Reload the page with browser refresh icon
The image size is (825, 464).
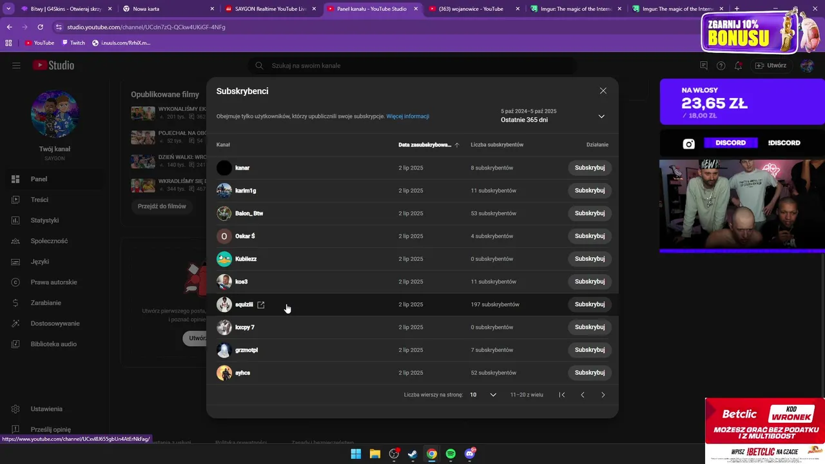[x=40, y=27]
